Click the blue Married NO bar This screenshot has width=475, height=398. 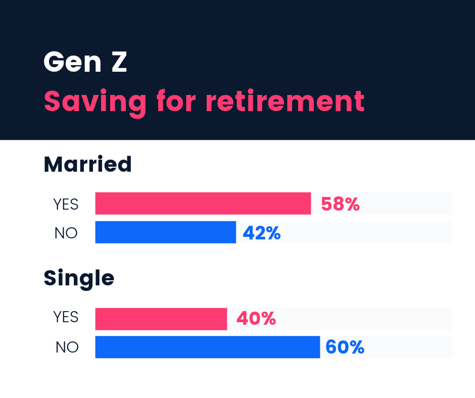(x=165, y=232)
